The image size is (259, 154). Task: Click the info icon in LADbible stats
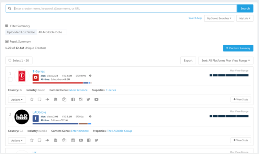pyautogui.click(x=90, y=116)
